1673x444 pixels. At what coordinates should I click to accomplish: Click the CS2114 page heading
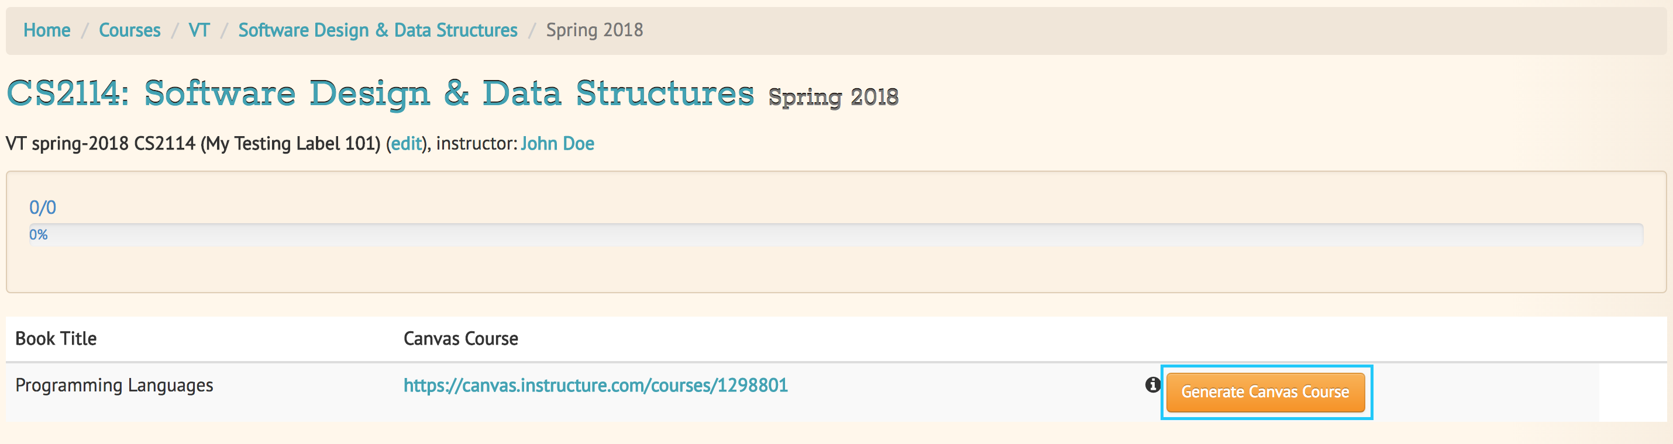click(380, 93)
